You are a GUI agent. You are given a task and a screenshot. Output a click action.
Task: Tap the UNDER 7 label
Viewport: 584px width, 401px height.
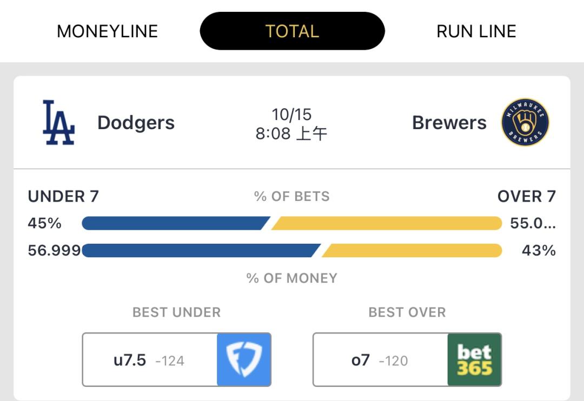63,196
